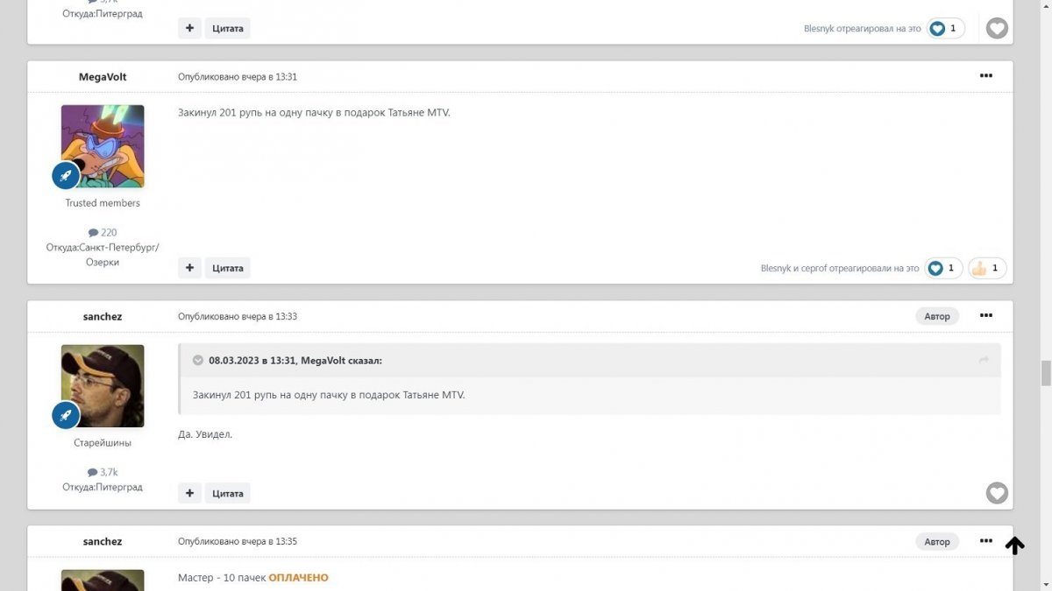The width and height of the screenshot is (1052, 591).
Task: Click rocket rank badge on sanchez's avatar
Action: coord(66,415)
